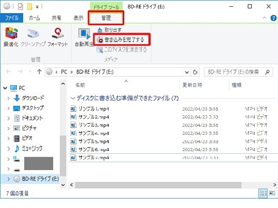Click the search magnifier icon
The image size is (278, 208).
[267, 72]
